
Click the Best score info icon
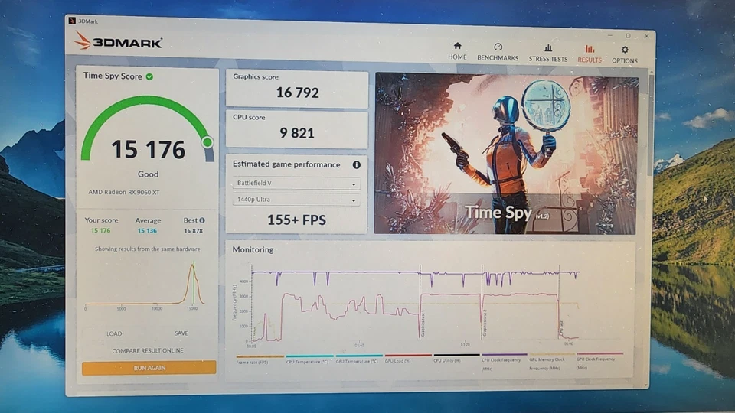click(x=202, y=220)
